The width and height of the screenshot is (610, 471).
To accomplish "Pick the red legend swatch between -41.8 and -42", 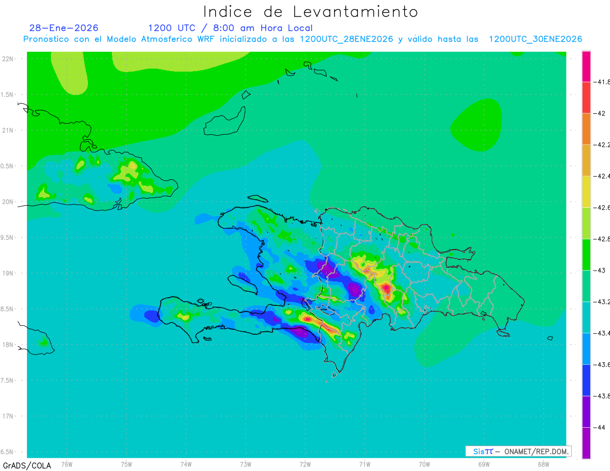I will tap(586, 98).
